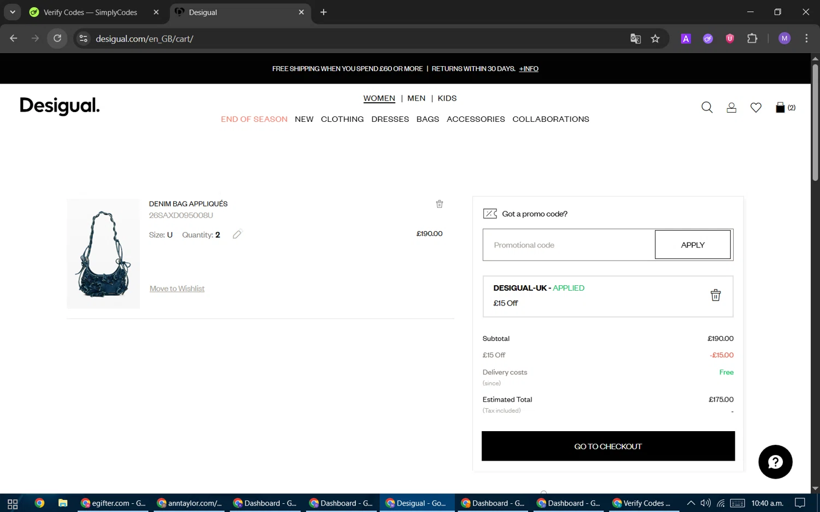Open the DRESSES menu

(390, 119)
